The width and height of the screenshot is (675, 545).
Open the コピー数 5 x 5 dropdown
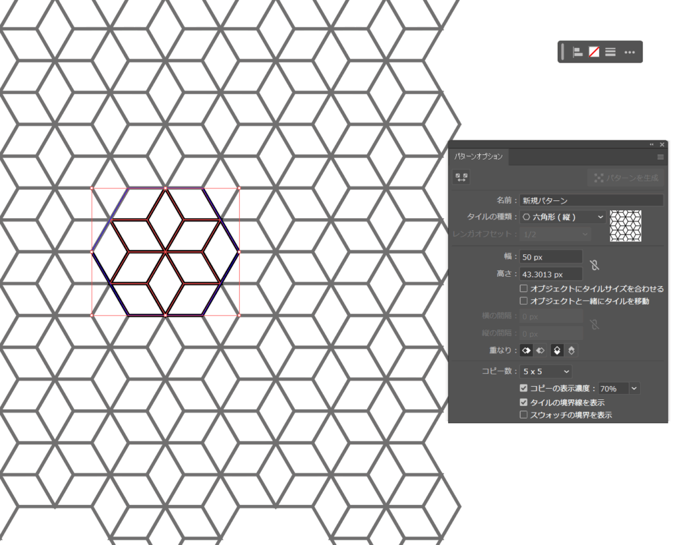point(545,372)
